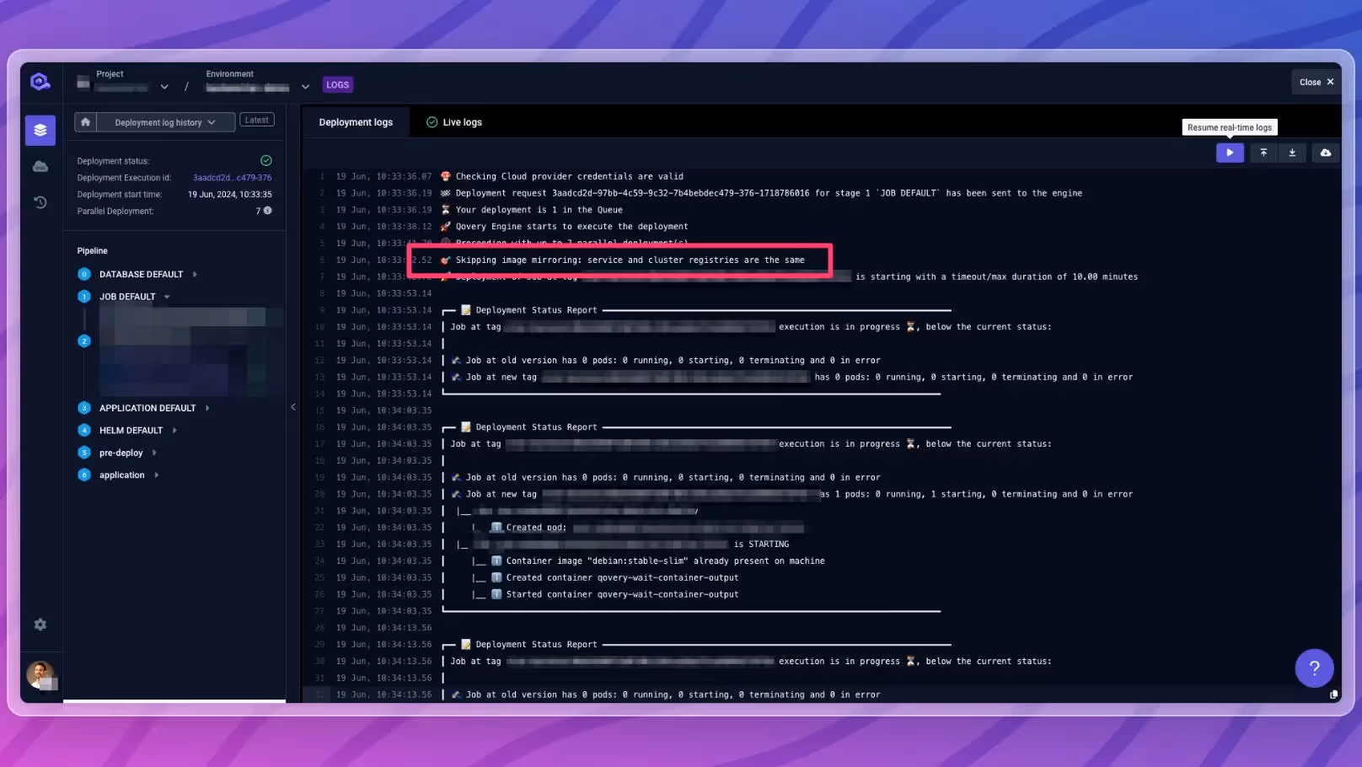Image resolution: width=1362 pixels, height=767 pixels.
Task: Click the deployment start time value
Action: (x=229, y=195)
